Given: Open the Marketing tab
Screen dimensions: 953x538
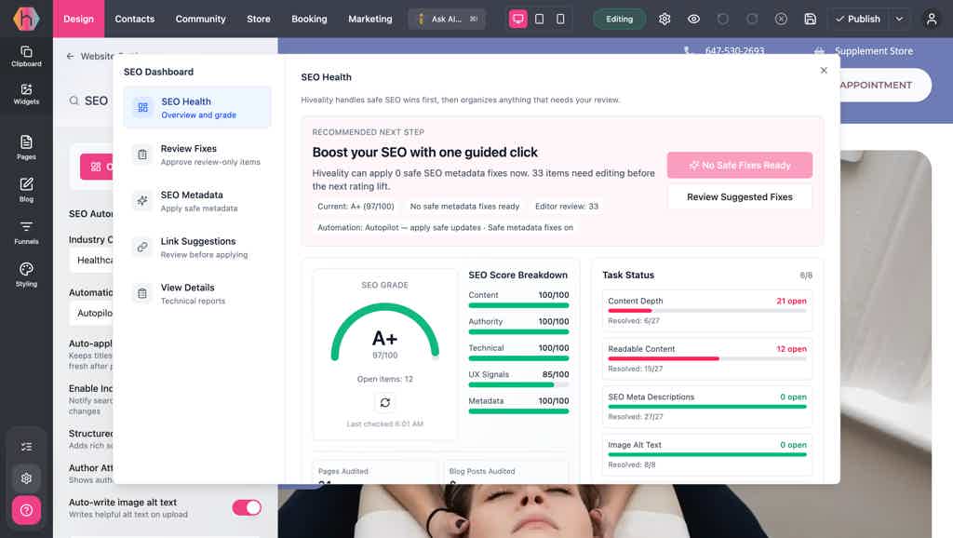Looking at the screenshot, I should 370,19.
